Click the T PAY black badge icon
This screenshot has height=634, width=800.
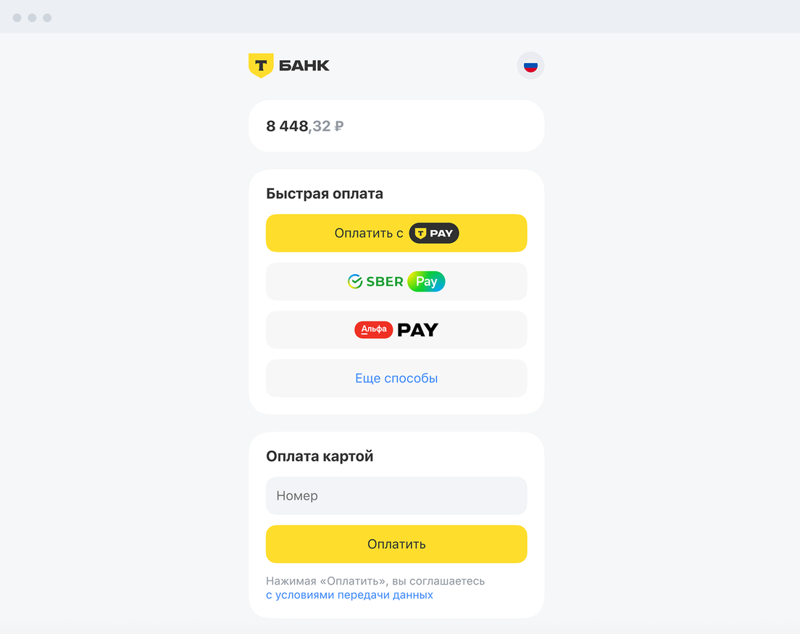(x=434, y=234)
